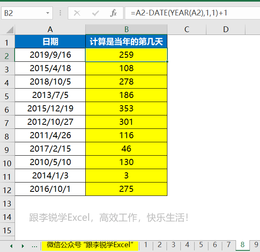Select cell with value 108
The height and width of the screenshot is (252, 260).
126,68
